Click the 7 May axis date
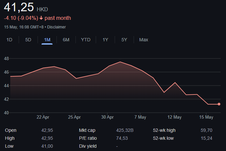Screen dimensions: 226x151 tap(140, 117)
